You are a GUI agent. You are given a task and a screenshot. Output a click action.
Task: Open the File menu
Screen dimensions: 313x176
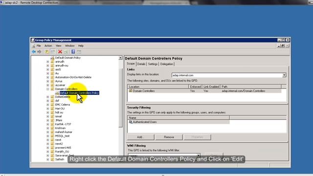39,46
